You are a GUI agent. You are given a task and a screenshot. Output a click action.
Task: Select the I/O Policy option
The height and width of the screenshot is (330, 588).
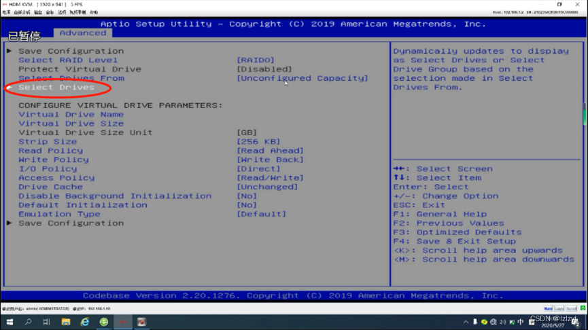(48, 169)
